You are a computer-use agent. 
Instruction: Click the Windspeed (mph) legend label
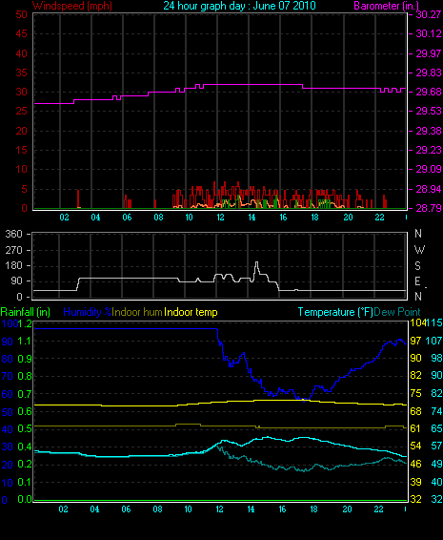point(71,6)
